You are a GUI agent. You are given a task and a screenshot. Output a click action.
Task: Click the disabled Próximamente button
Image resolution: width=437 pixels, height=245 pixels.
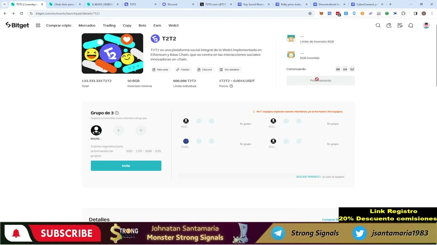click(321, 81)
